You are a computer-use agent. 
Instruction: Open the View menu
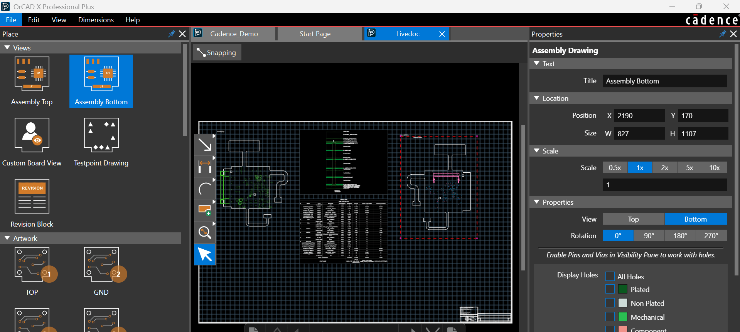point(59,20)
